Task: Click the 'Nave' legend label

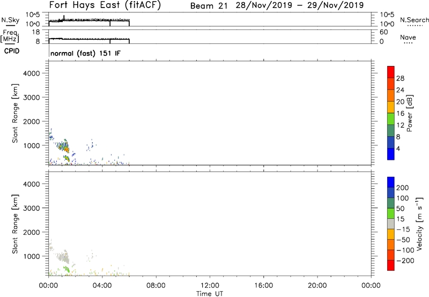Action: pyautogui.click(x=408, y=37)
